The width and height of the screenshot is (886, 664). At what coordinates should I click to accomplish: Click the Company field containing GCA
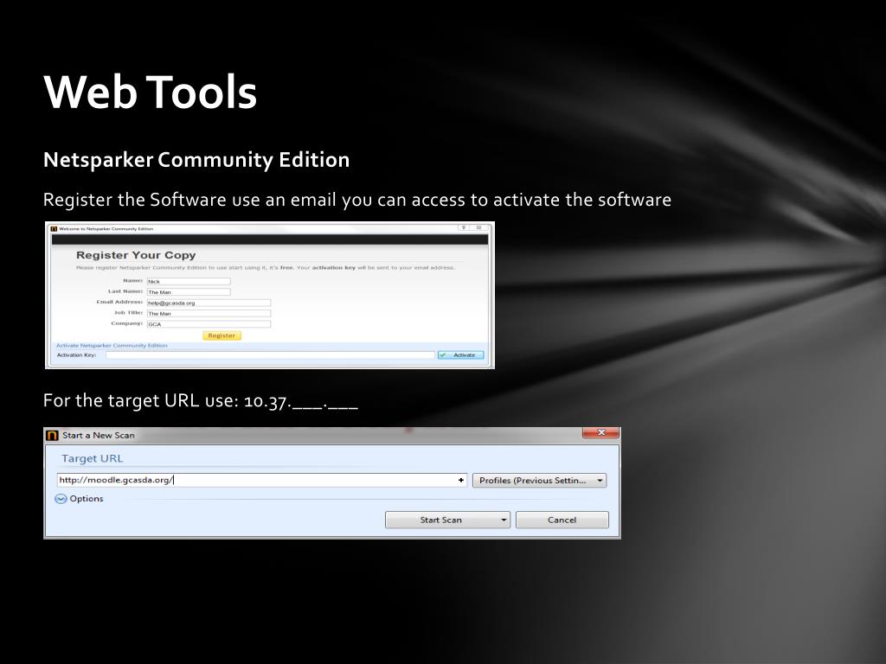[x=209, y=324]
